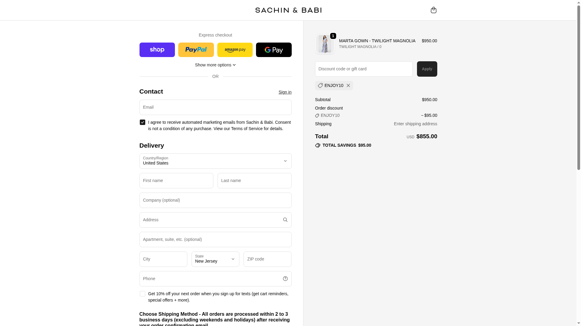
Task: Uncheck the marketing emails consent checkbox
Action: 143,122
